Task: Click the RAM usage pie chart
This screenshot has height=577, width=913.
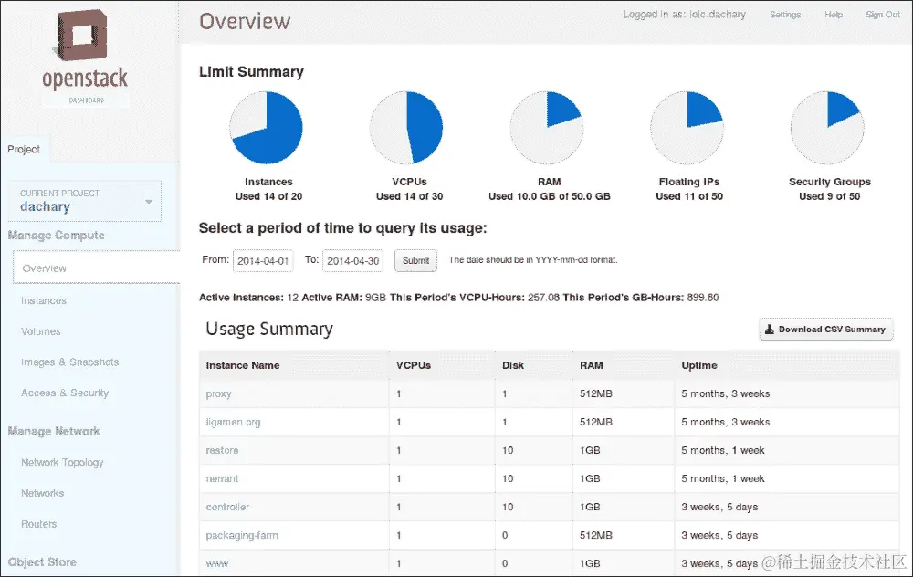Action: (x=546, y=126)
